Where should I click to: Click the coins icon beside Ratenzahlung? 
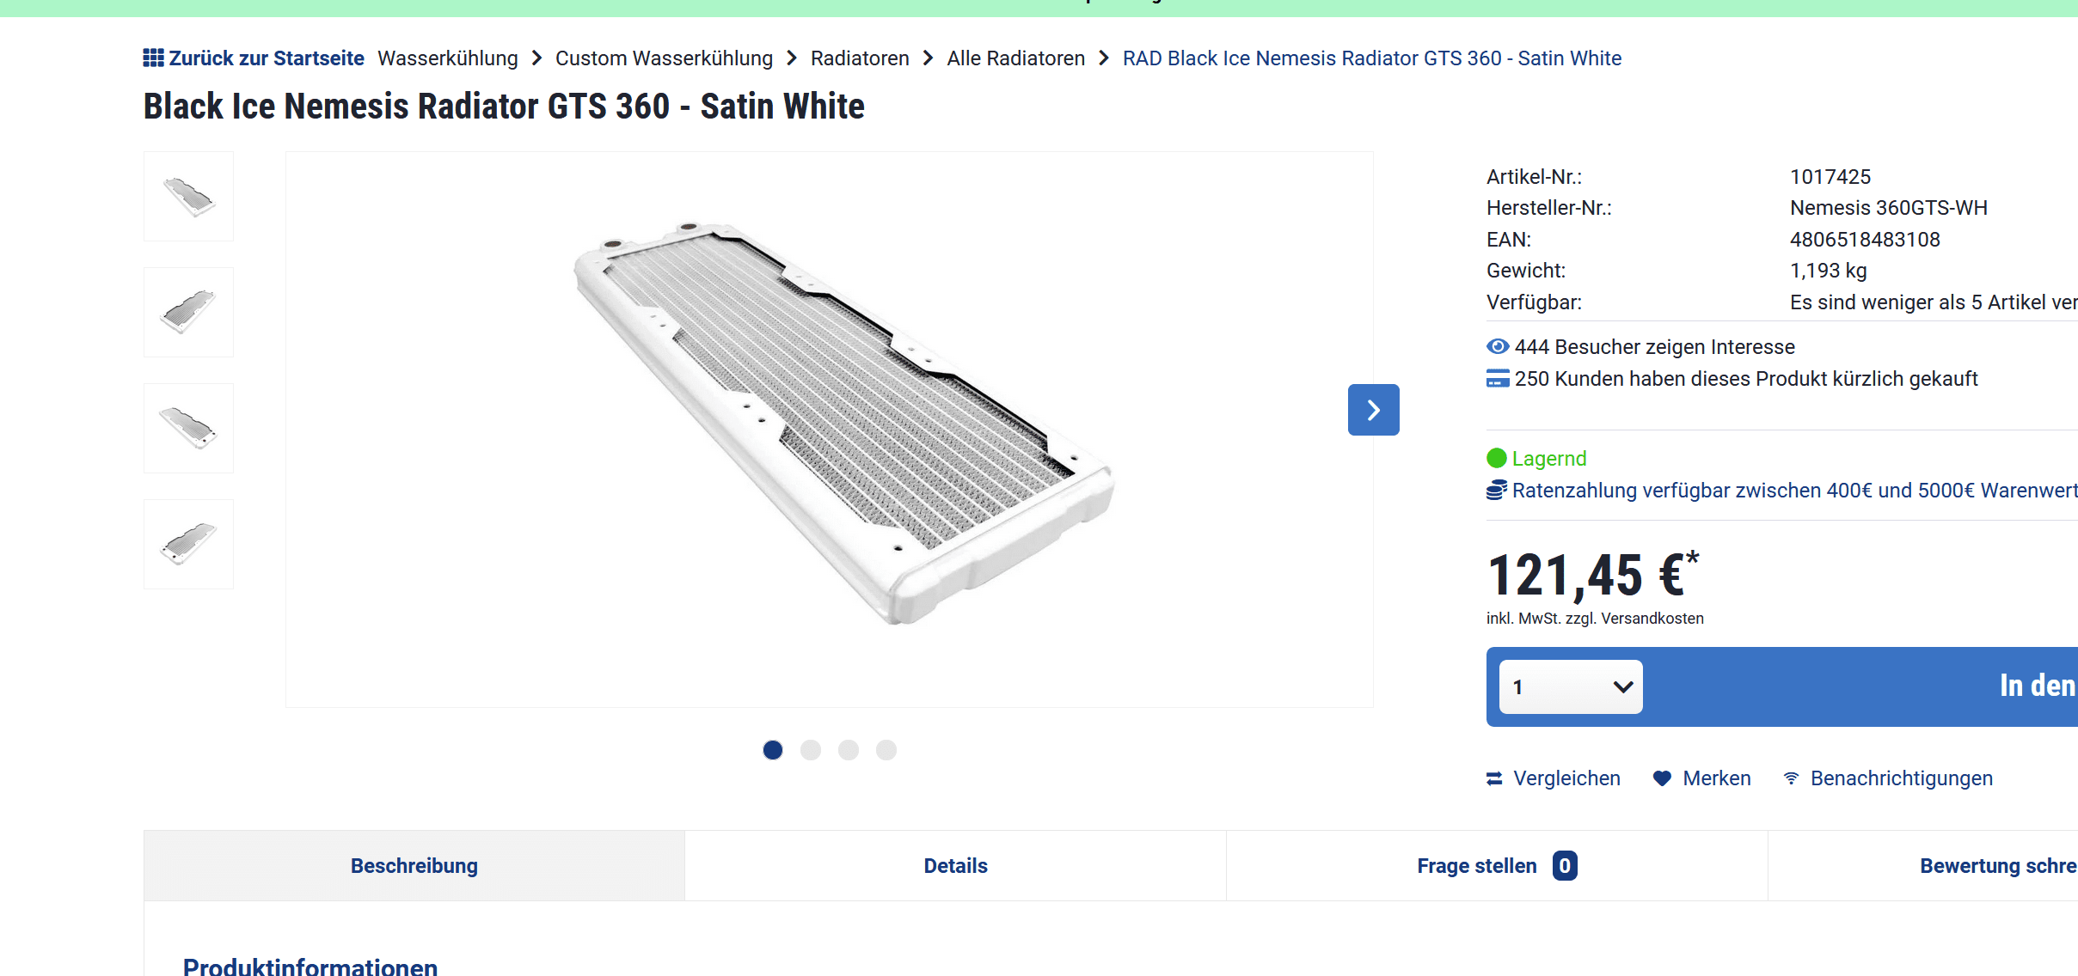(x=1496, y=491)
